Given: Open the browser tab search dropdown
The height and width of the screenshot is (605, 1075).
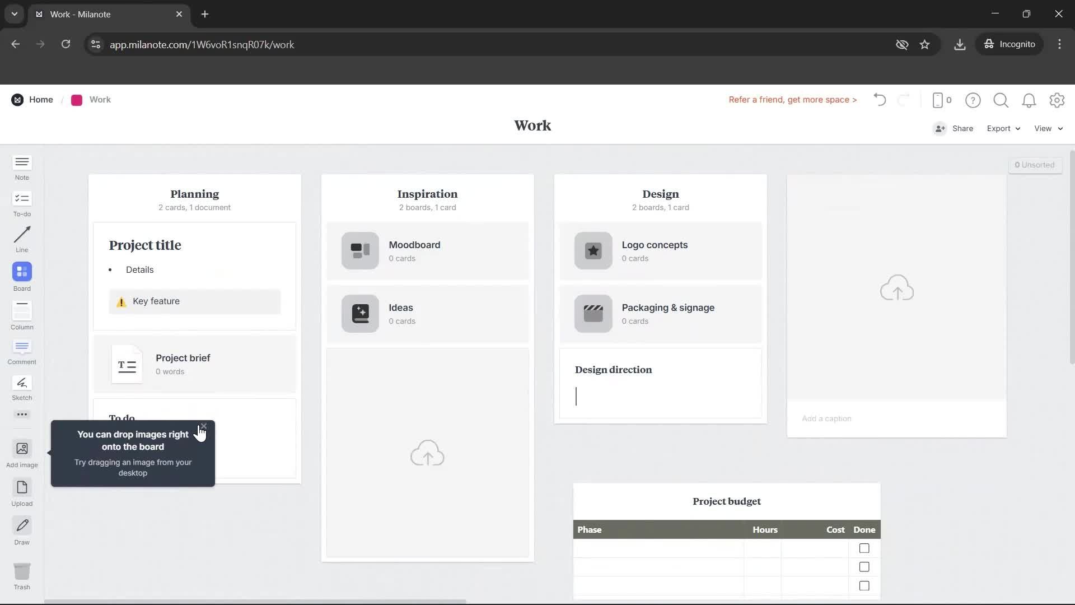Looking at the screenshot, I should click(x=14, y=14).
